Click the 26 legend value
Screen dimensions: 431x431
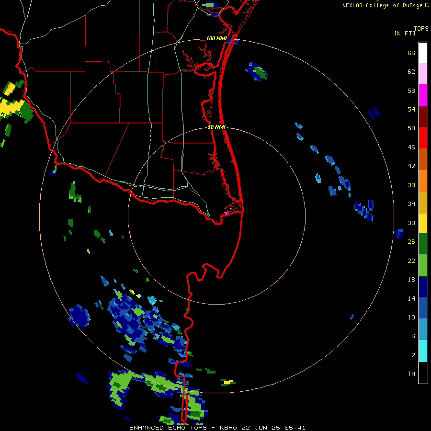coord(411,242)
